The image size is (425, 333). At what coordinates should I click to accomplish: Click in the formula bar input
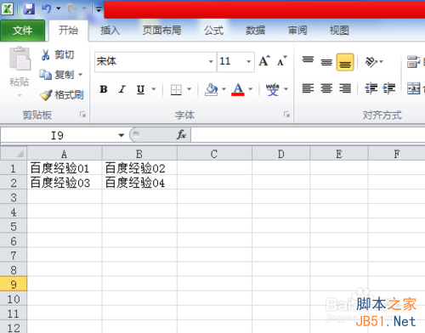(308, 135)
